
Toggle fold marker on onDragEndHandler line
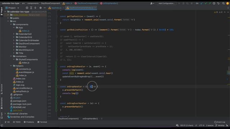pyautogui.click(x=57, y=67)
